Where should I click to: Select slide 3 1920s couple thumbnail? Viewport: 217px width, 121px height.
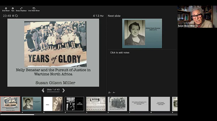pyautogui.click(x=53, y=104)
